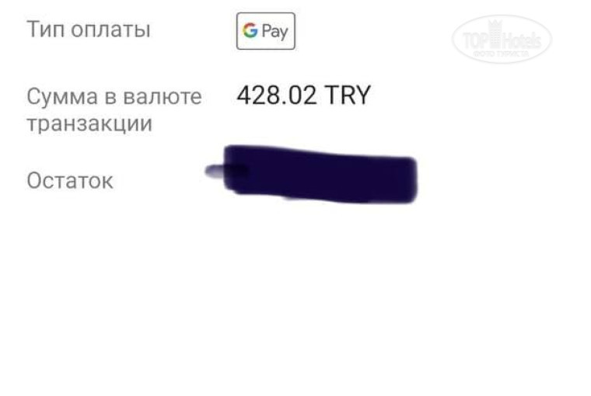Screen dimensions: 591x396
Task: Click the TRY currency code
Action: point(348,95)
